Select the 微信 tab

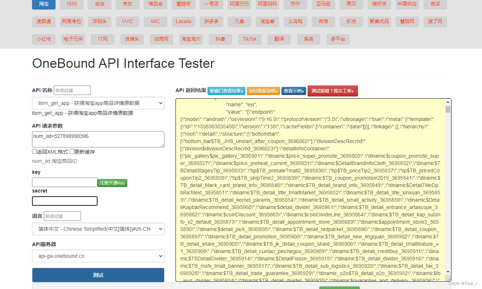coord(323,22)
